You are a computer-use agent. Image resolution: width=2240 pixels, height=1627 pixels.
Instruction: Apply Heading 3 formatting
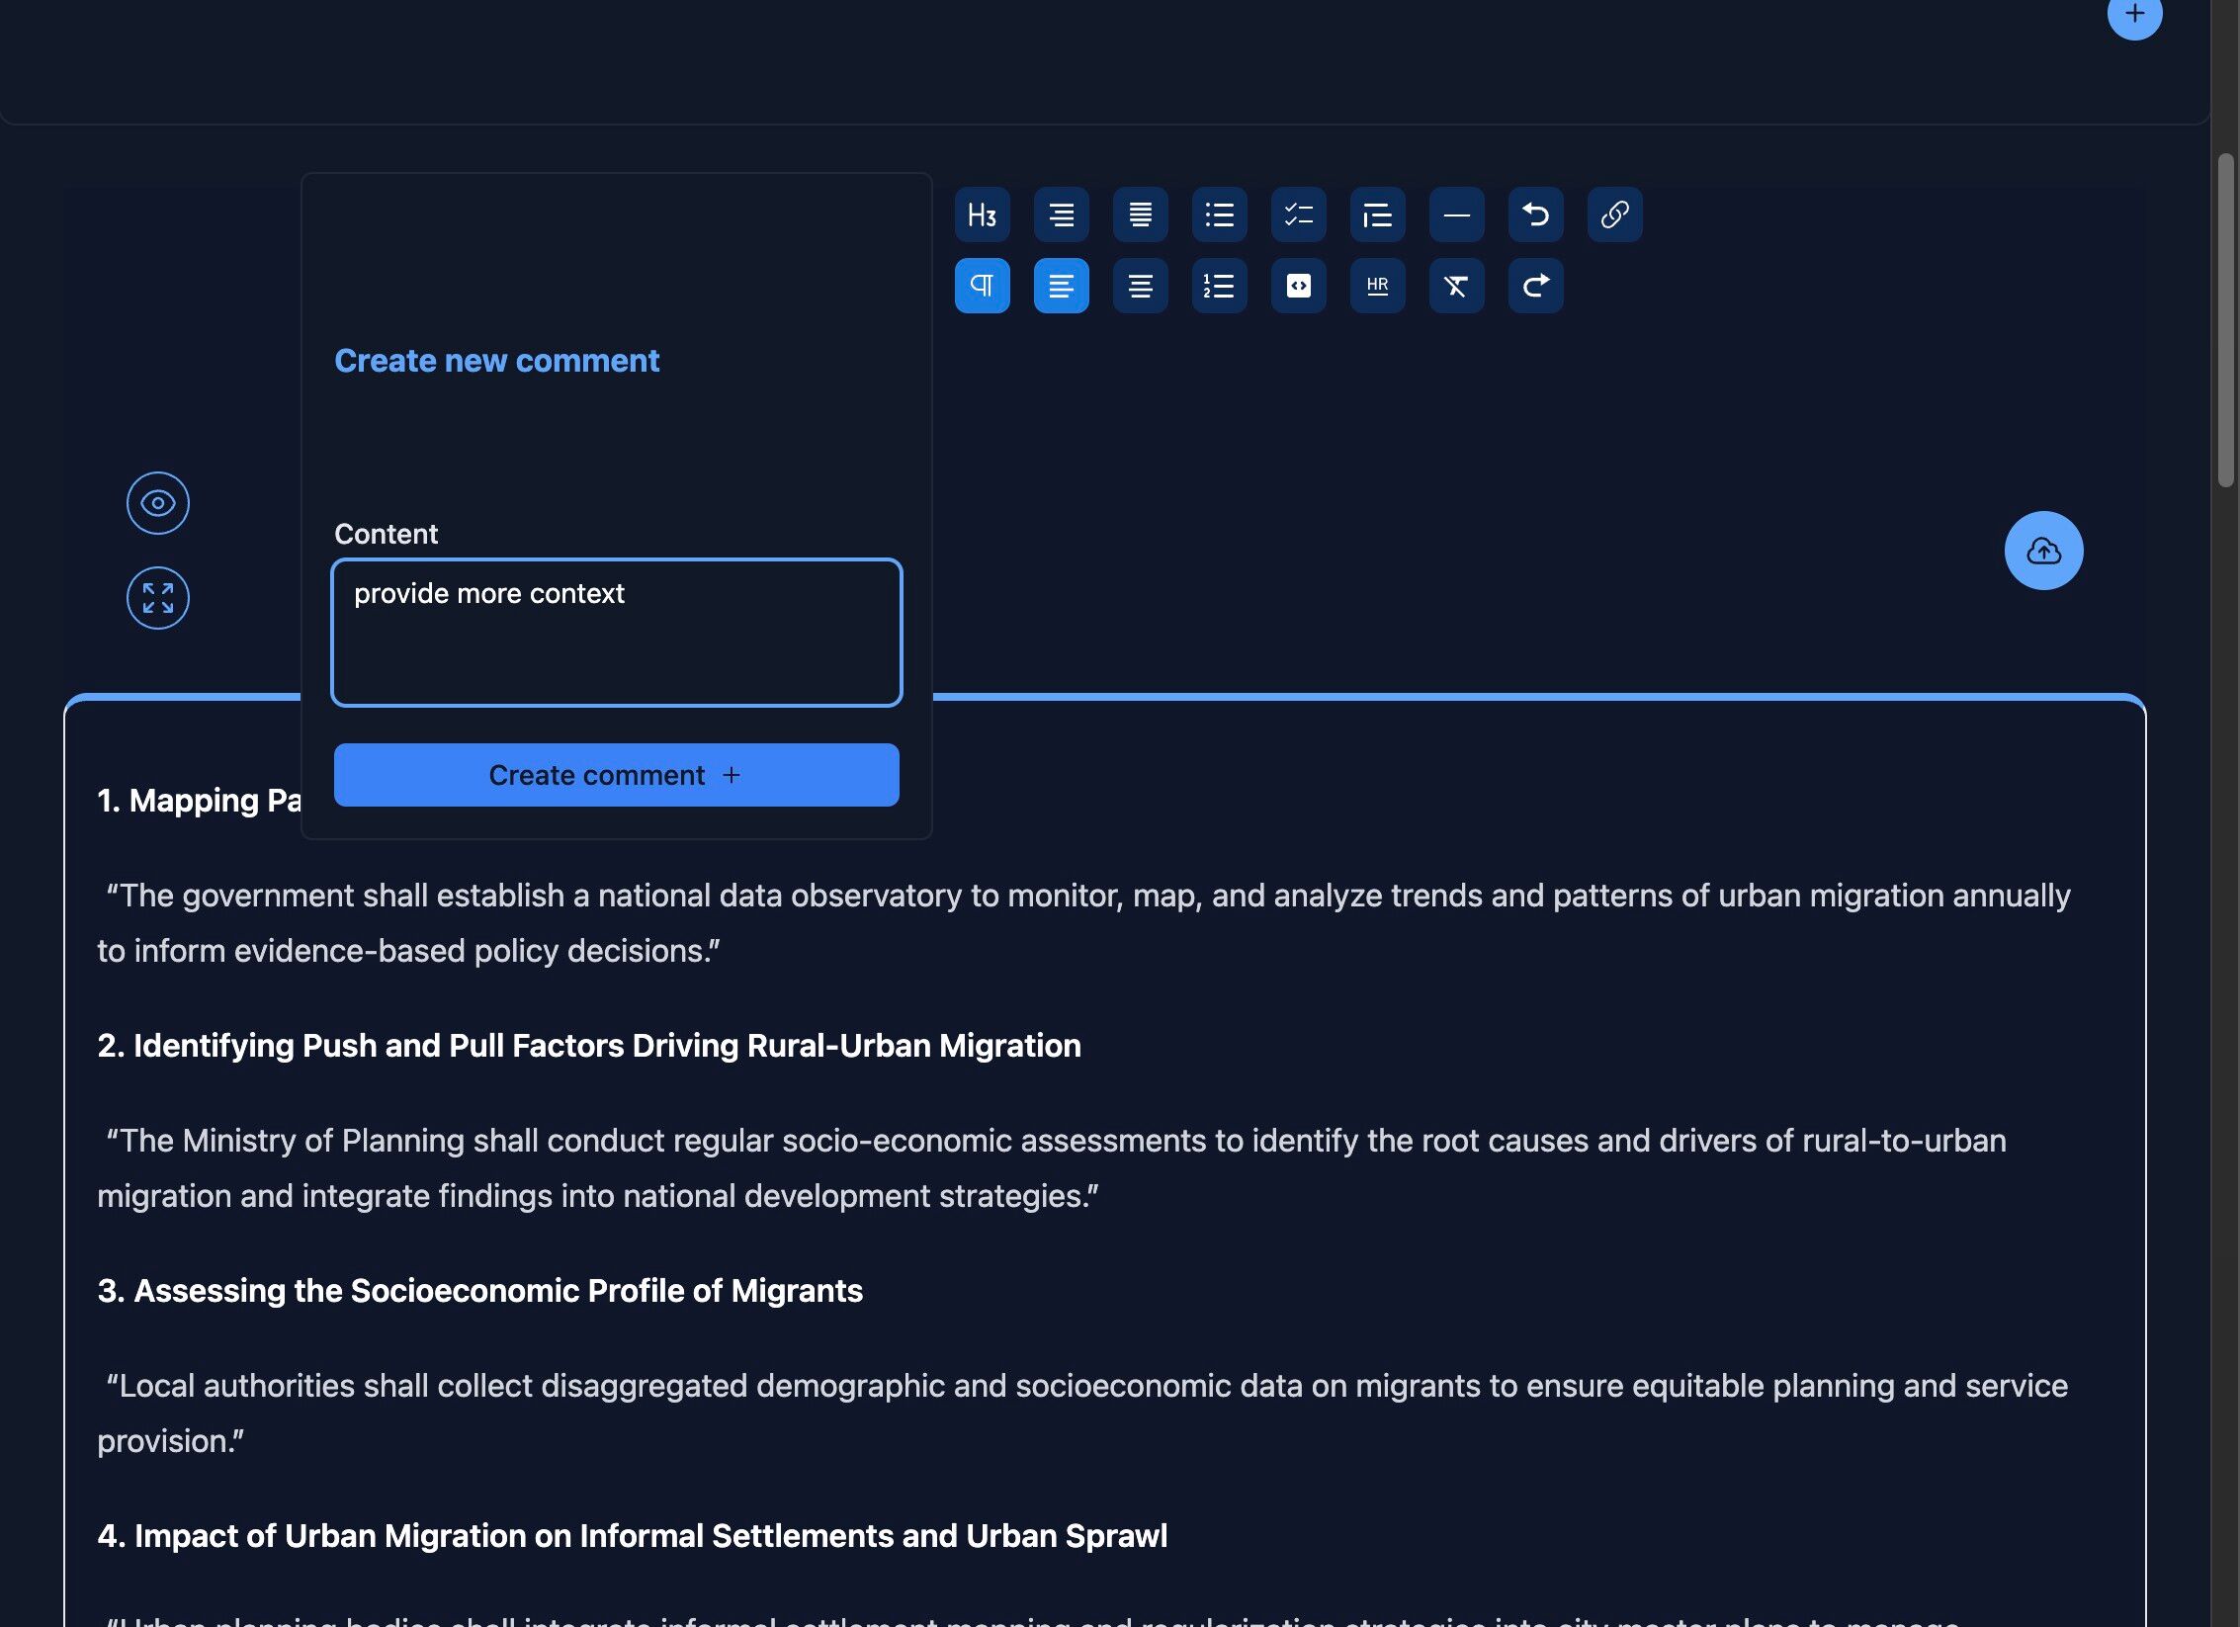(982, 214)
